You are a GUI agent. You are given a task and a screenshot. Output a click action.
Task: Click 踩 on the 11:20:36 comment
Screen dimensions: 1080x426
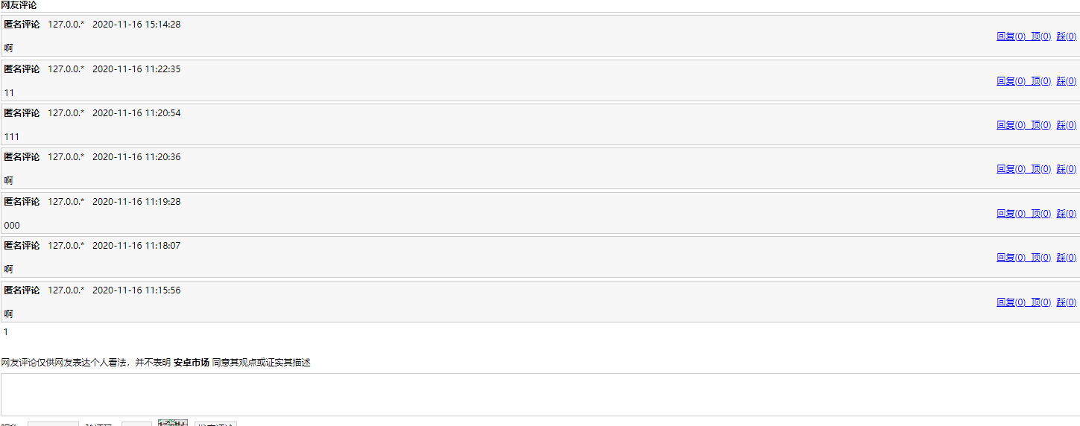1066,169
